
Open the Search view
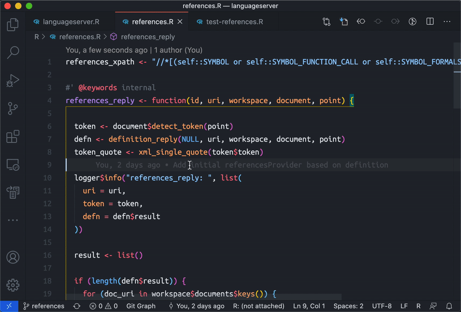12,52
